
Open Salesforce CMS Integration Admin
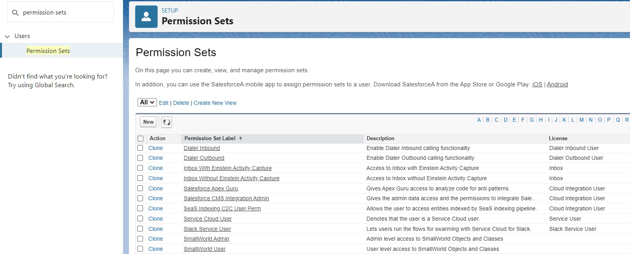[226, 198]
